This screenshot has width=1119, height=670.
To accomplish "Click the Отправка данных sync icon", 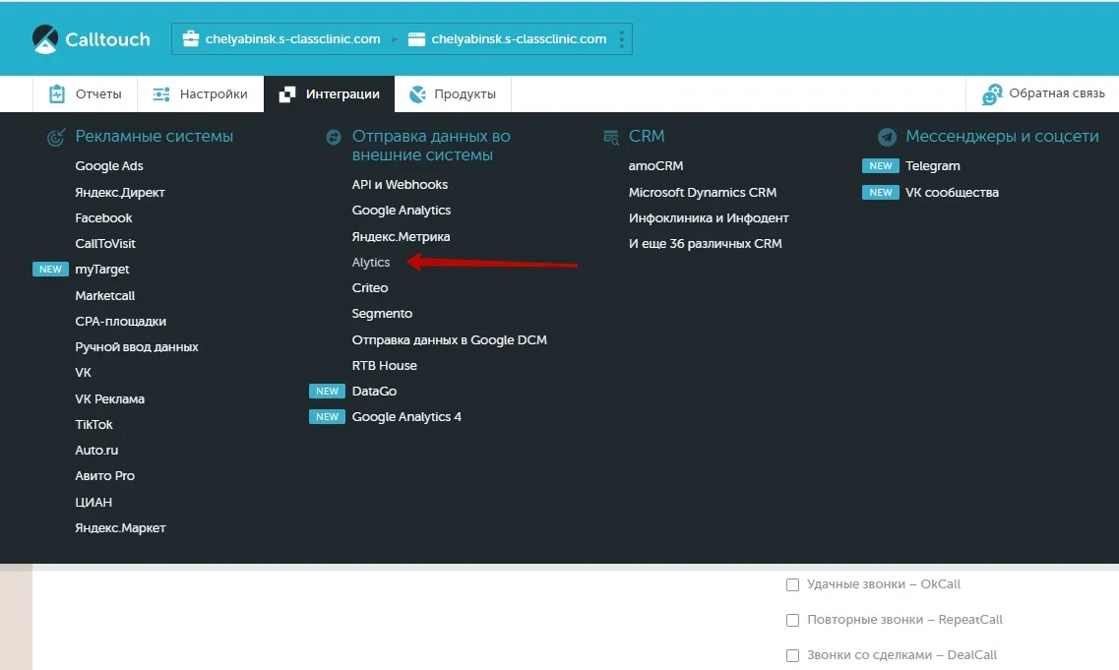I will pyautogui.click(x=334, y=137).
